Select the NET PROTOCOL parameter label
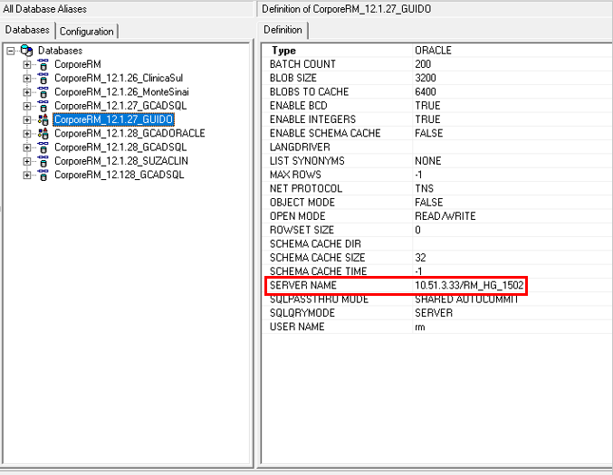 click(306, 189)
